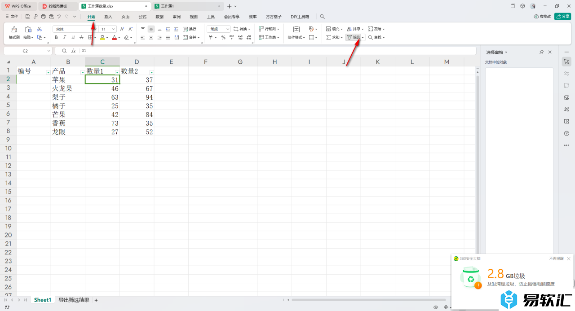Click the 求和 sum button
Viewport: 575px width, 311px height.
[x=334, y=38]
